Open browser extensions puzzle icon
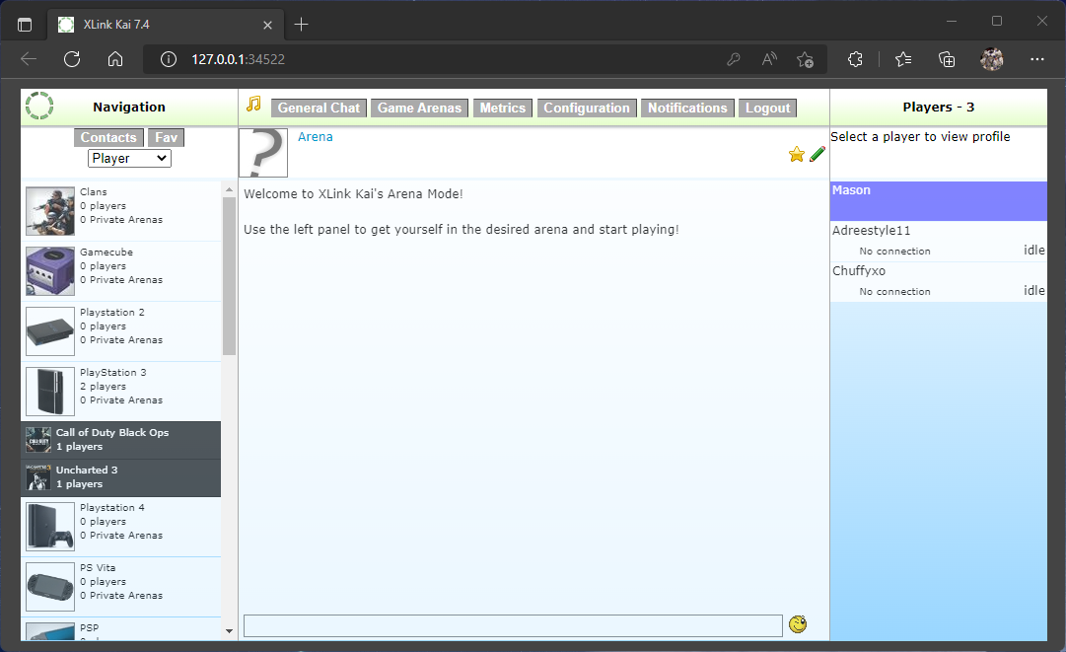This screenshot has height=652, width=1066. (856, 59)
